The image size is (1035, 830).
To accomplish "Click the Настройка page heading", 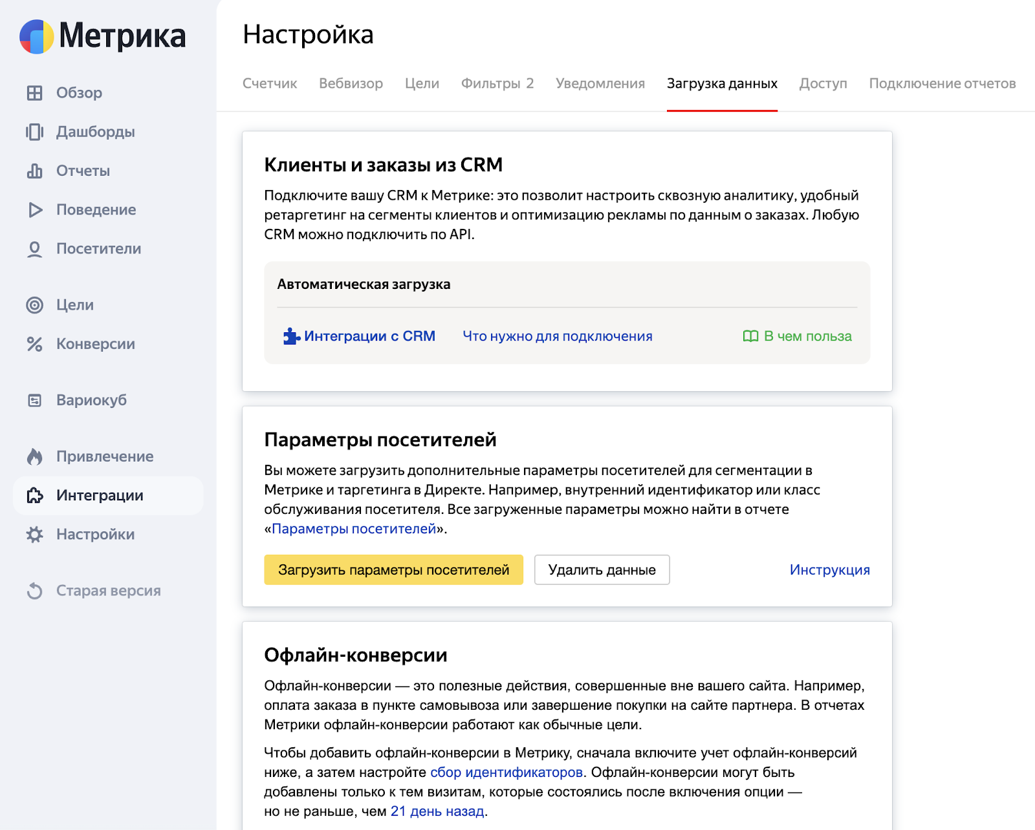I will [x=308, y=34].
